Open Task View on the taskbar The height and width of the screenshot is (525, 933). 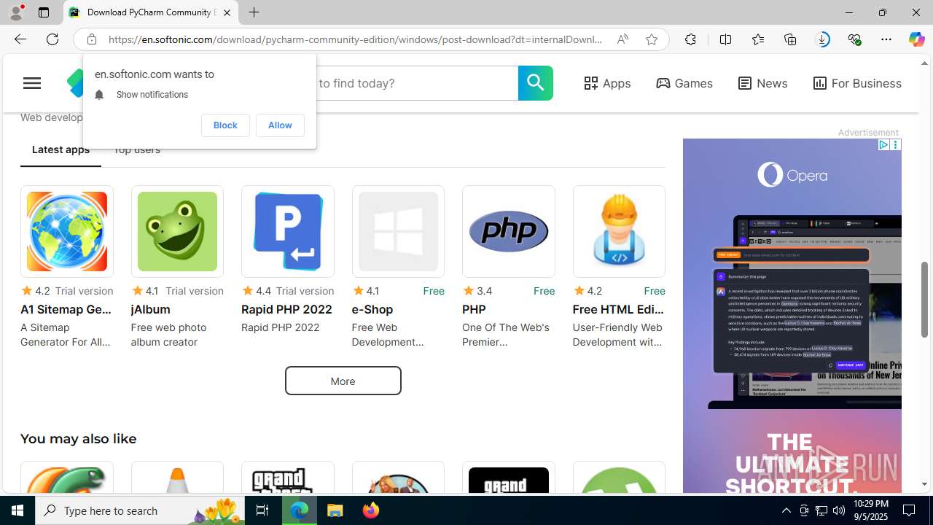click(x=262, y=510)
